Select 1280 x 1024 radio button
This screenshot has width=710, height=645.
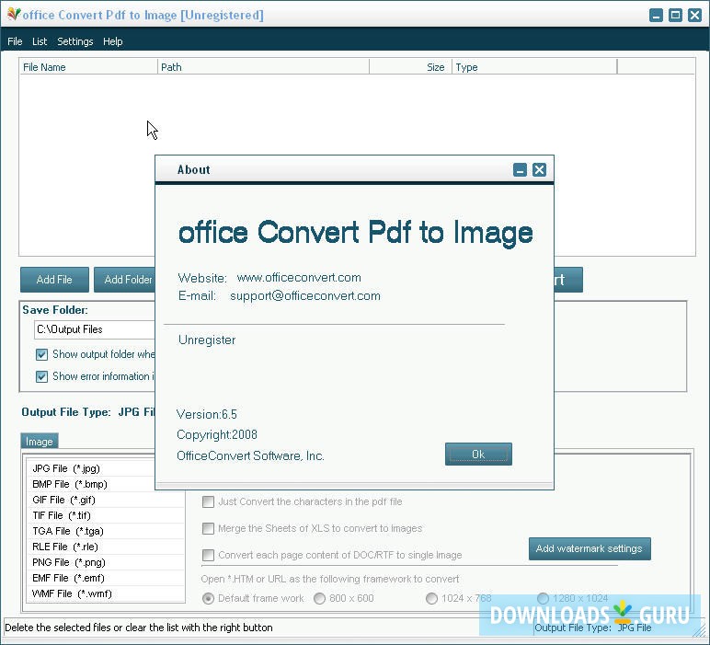(x=543, y=598)
